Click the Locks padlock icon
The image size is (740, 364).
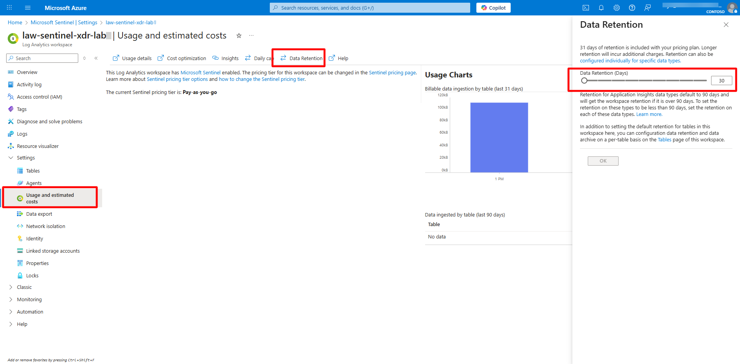coord(20,275)
